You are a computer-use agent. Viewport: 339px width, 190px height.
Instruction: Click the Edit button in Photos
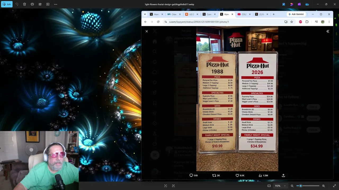(x=7, y=4)
